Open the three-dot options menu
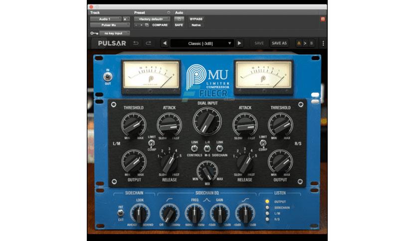The height and width of the screenshot is (241, 417). point(323,43)
